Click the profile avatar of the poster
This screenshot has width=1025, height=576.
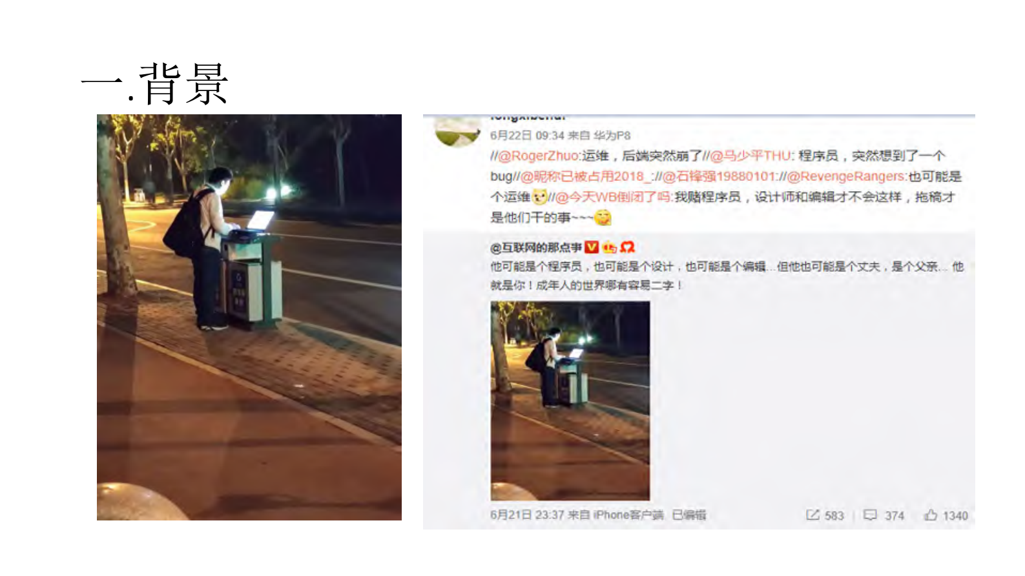click(x=457, y=131)
